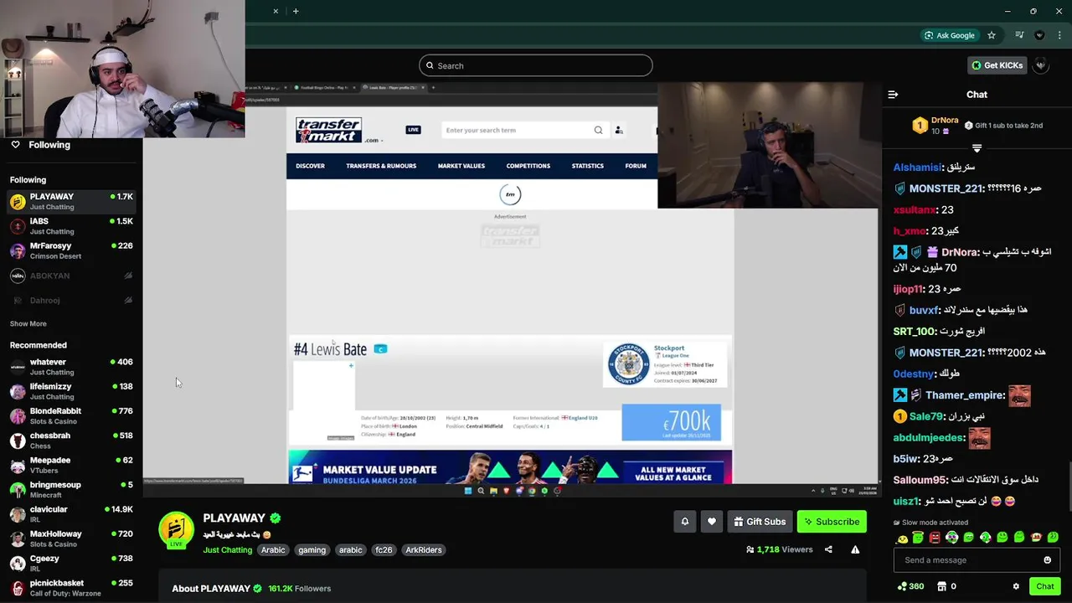Screen dimensions: 1072x603
Task: Open Meepadee VTubers channel
Action: (x=71, y=465)
